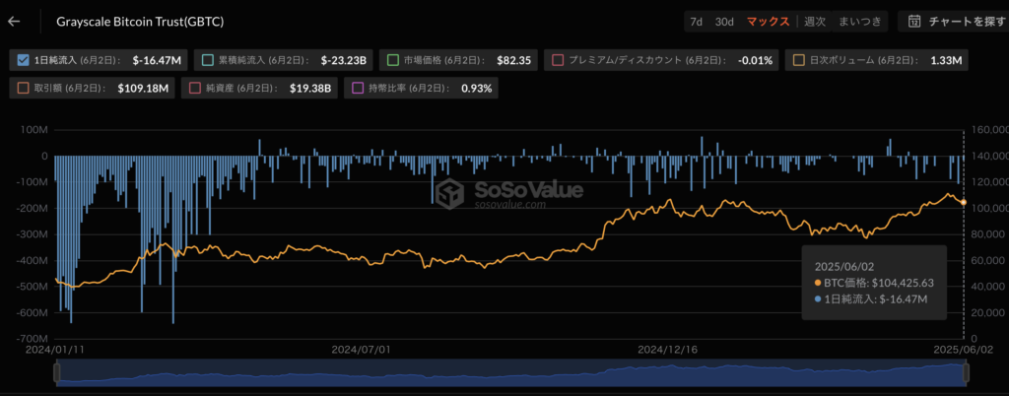Image resolution: width=1009 pixels, height=396 pixels.
Task: Enable the 取引額 checkbox
Action: (23, 89)
